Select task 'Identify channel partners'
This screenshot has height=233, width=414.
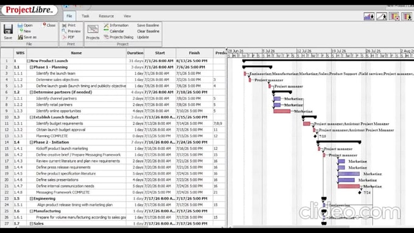56,99
